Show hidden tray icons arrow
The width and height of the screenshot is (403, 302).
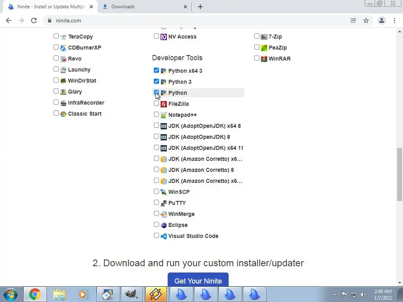(335, 295)
